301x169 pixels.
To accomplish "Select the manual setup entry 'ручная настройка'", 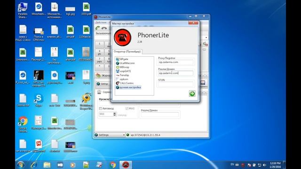I will pos(128,87).
